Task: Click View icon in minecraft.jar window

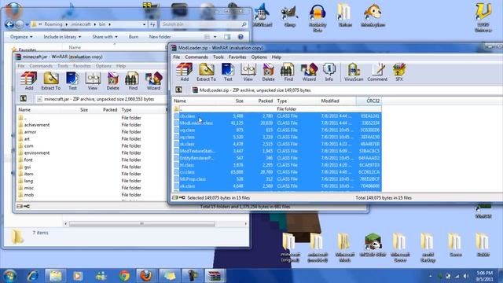Action: [93, 80]
